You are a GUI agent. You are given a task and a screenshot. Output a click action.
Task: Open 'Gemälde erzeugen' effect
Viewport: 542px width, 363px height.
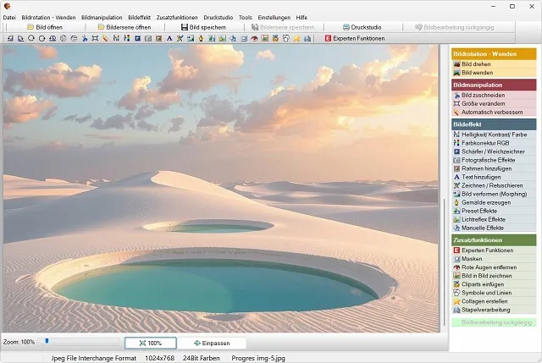pyautogui.click(x=484, y=202)
